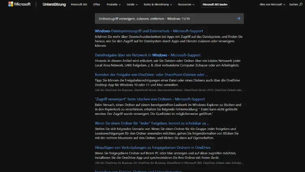Open Freigeben von Dateien, Ordnern result
This screenshot has width=305, height=172.
(x=138, y=171)
